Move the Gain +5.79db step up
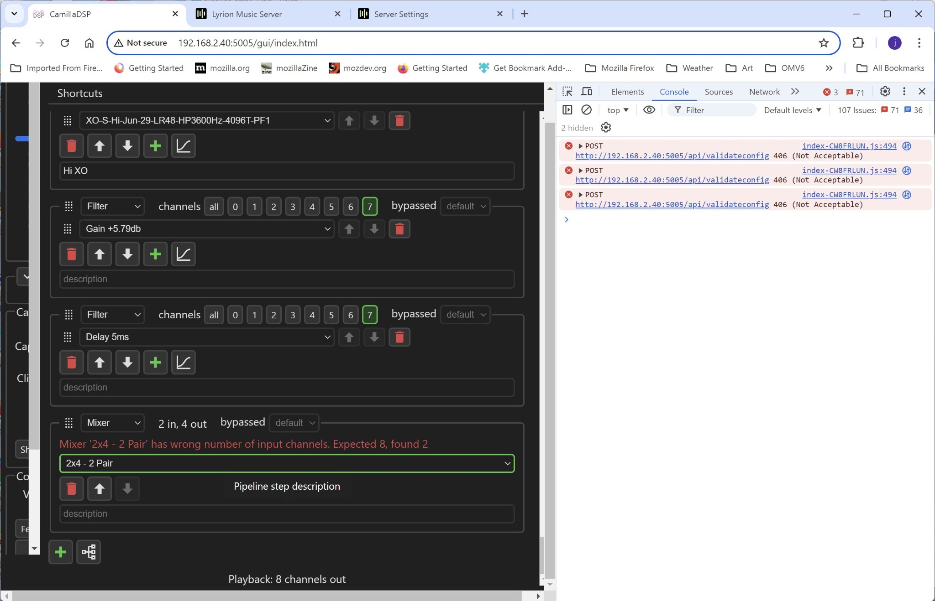The image size is (935, 601). pyautogui.click(x=100, y=254)
